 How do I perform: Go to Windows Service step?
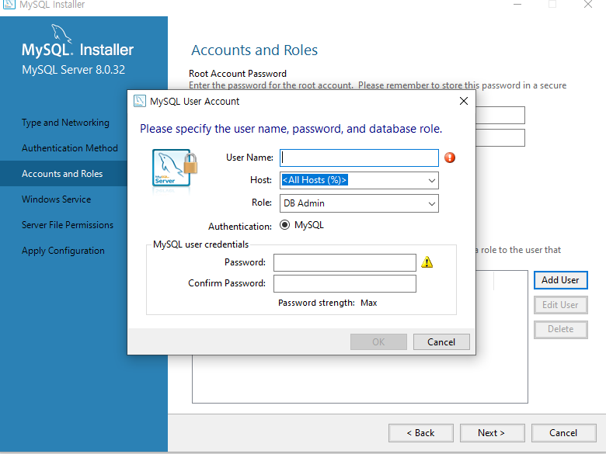click(x=57, y=199)
